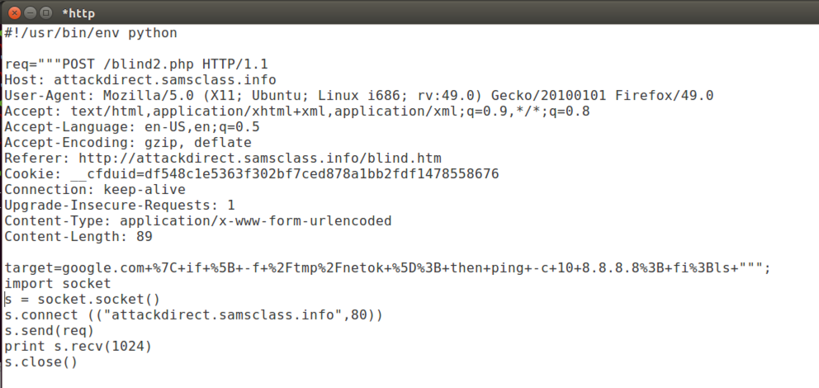Screen dimensions: 819x388
Task: Close the *http editor window
Action: tap(14, 12)
